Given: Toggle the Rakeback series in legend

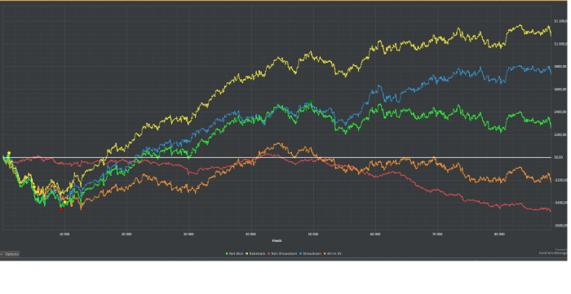Looking at the screenshot, I should pos(255,253).
